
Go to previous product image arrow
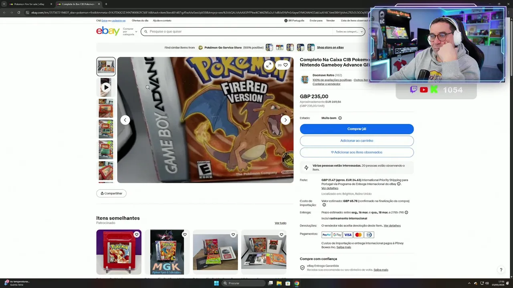(125, 120)
